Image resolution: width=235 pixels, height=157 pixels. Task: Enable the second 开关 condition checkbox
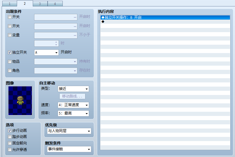(x=10, y=26)
